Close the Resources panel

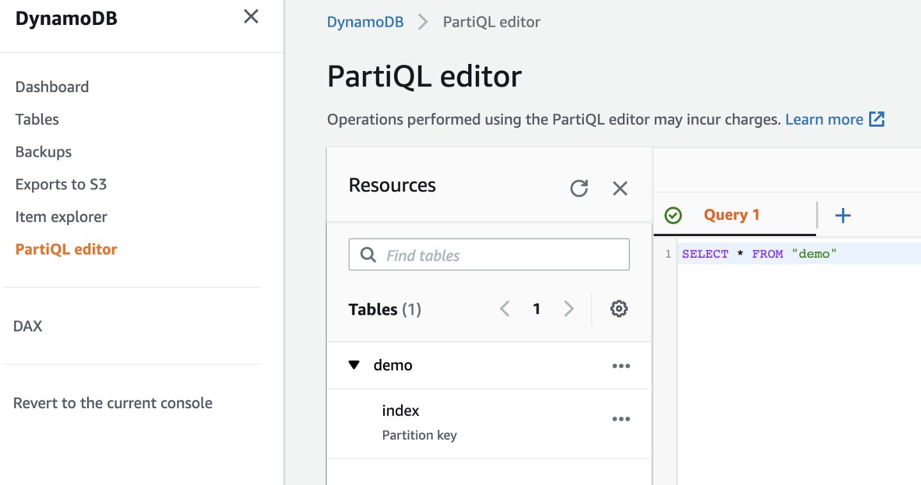[620, 188]
